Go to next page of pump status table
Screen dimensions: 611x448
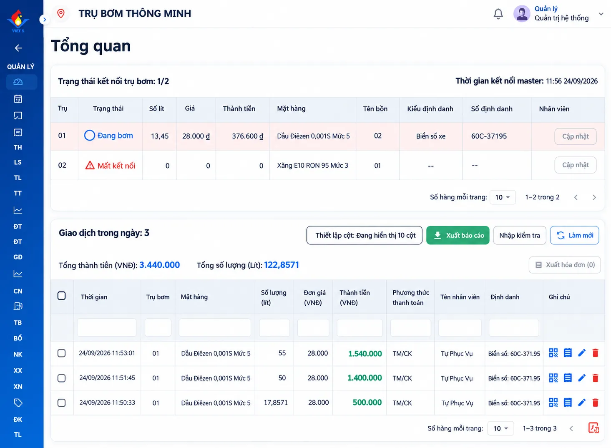(594, 197)
